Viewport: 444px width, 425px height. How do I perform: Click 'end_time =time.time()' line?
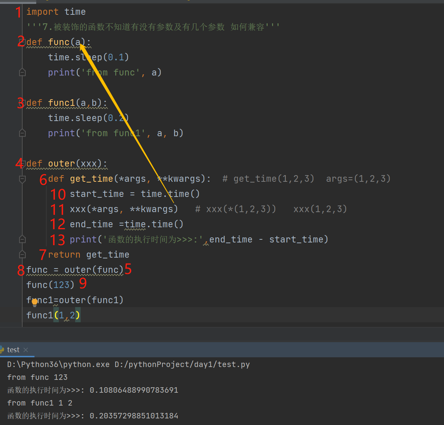point(127,225)
